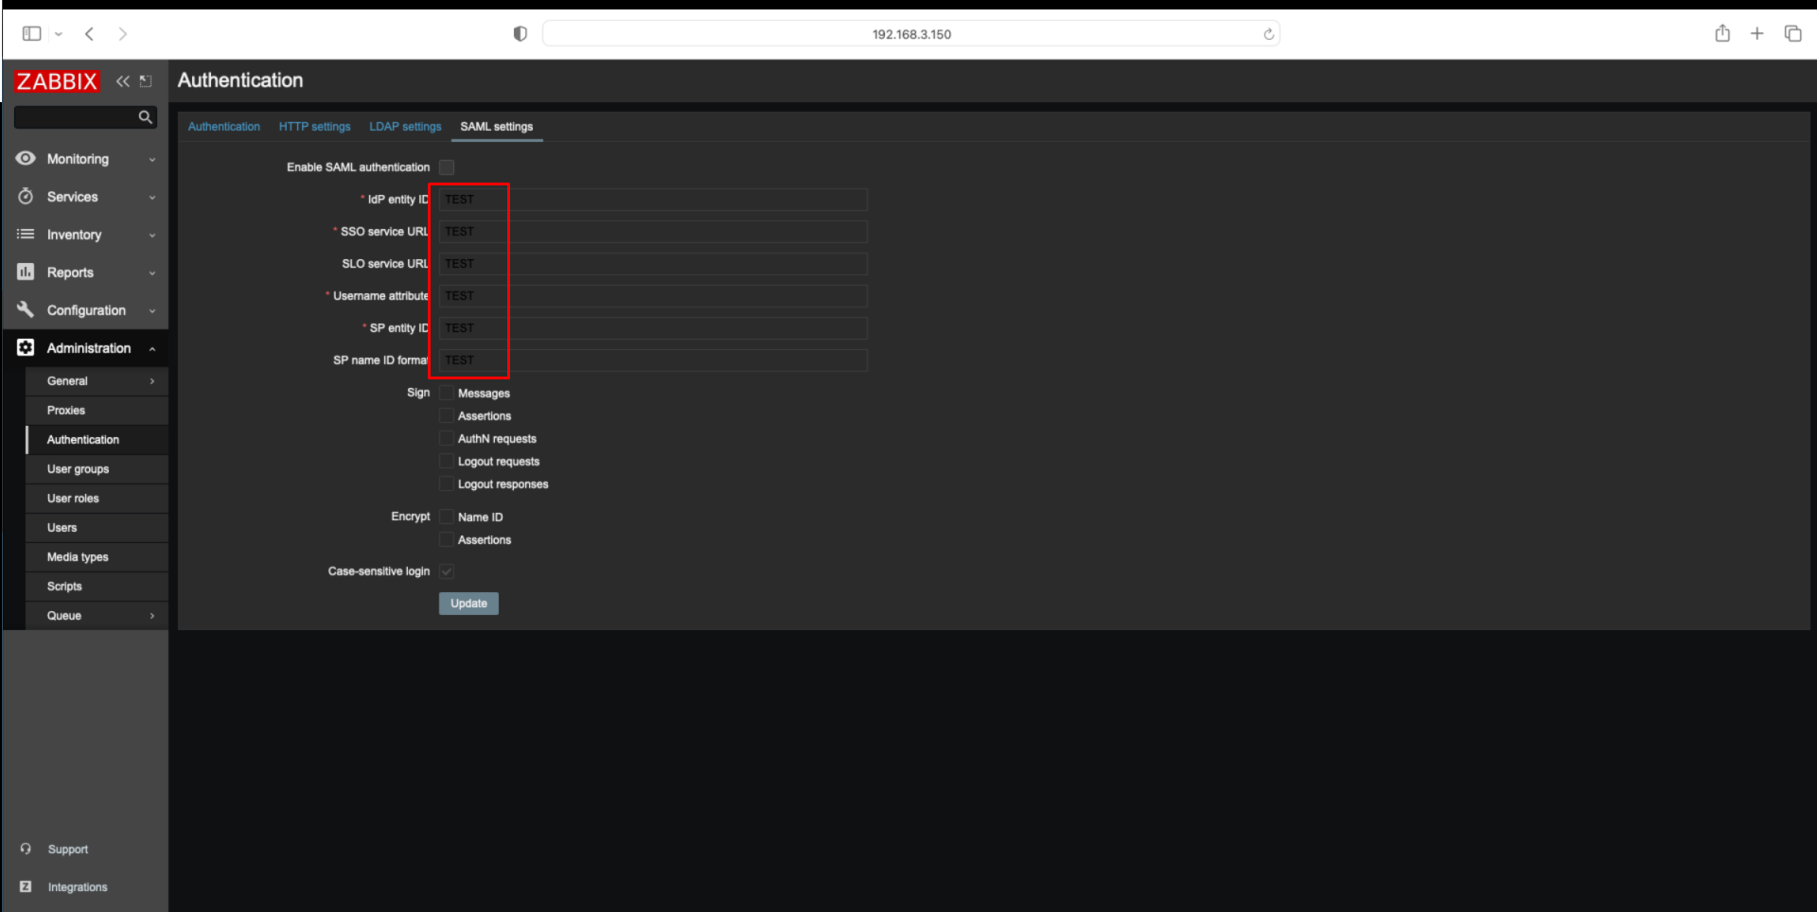1817x912 pixels.
Task: Toggle sidebar hide mode icon next to the chevrons
Action: pos(146,81)
